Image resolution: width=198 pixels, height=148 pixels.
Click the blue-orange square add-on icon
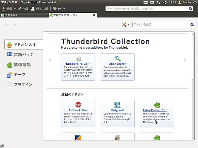point(78,137)
